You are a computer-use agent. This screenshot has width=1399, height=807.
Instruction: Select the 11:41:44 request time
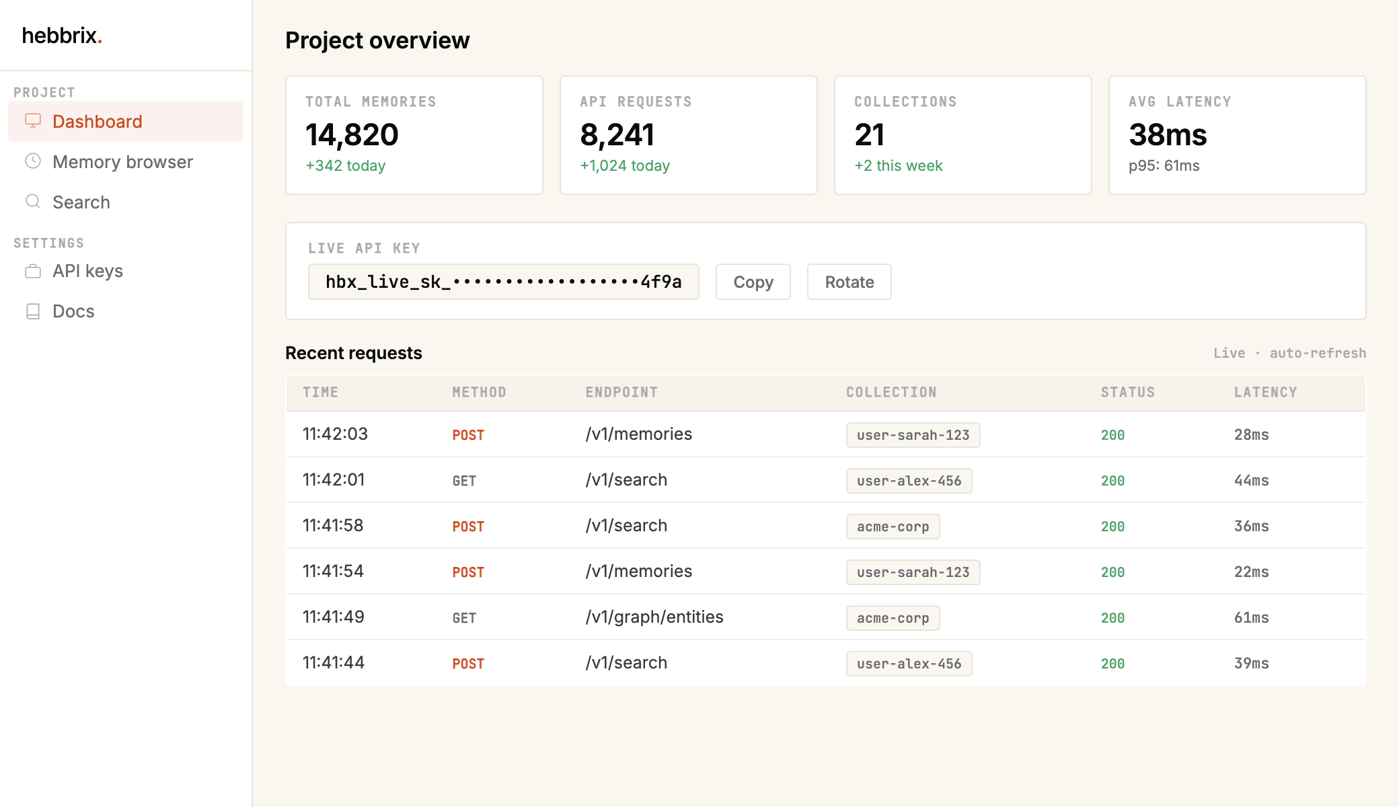pos(334,662)
